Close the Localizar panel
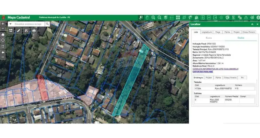Viewport: 260px width, 138px height. 257,24
